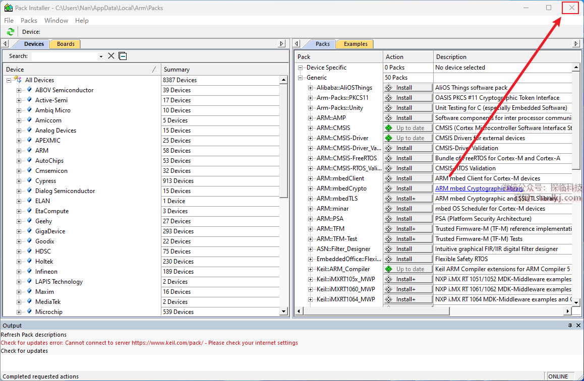Open the search history dropdown arrow
The image size is (584, 381).
click(x=101, y=56)
